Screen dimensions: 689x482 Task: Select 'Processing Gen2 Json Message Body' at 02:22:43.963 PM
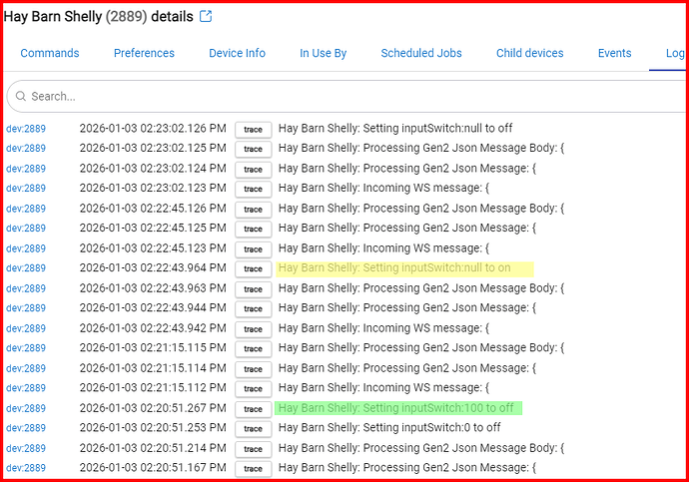coord(421,288)
